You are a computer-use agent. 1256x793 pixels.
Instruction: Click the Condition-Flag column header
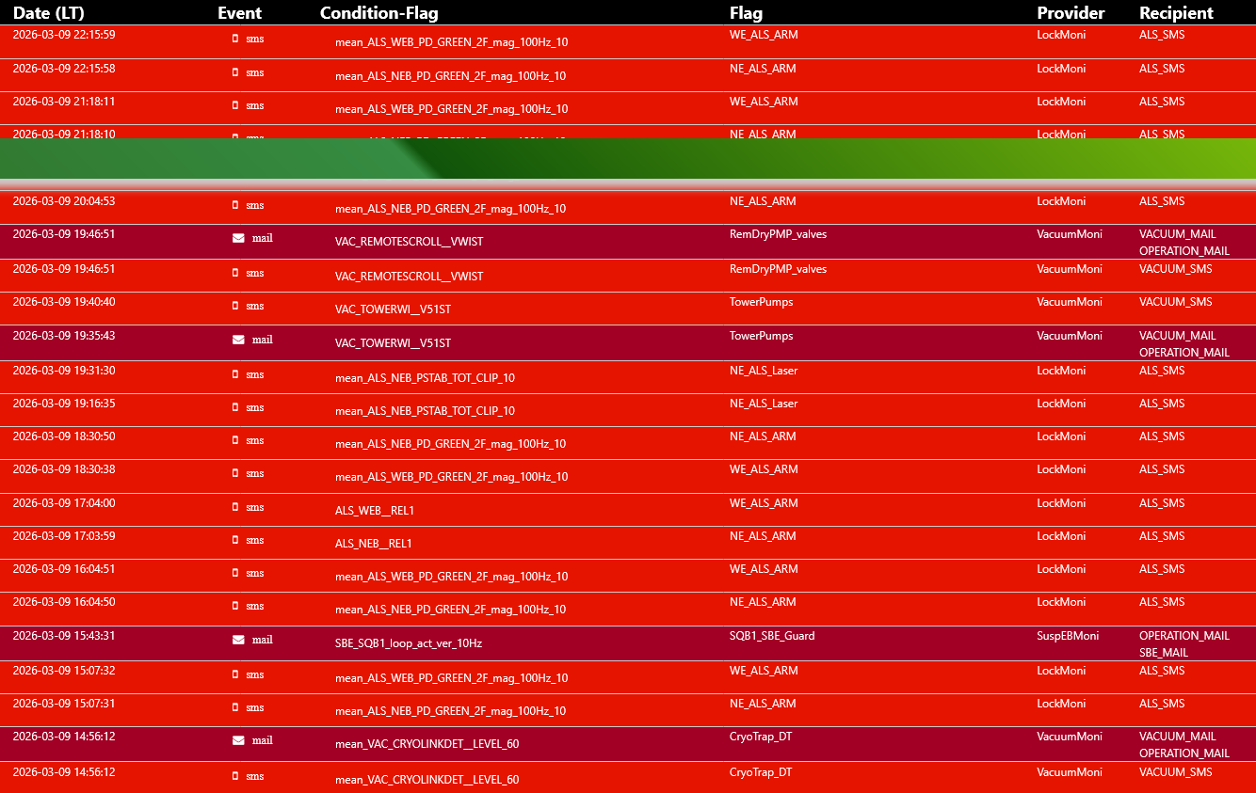point(378,13)
